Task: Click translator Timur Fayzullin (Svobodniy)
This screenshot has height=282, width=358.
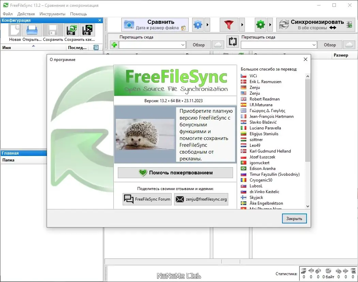Action: coord(275,174)
